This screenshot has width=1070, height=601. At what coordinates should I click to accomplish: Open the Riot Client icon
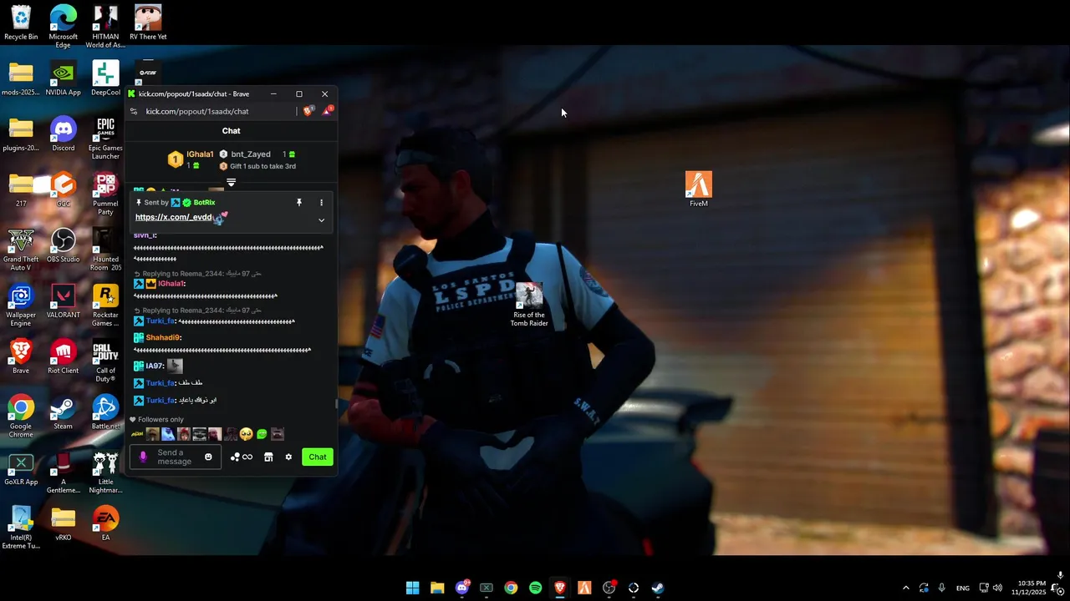click(63, 356)
